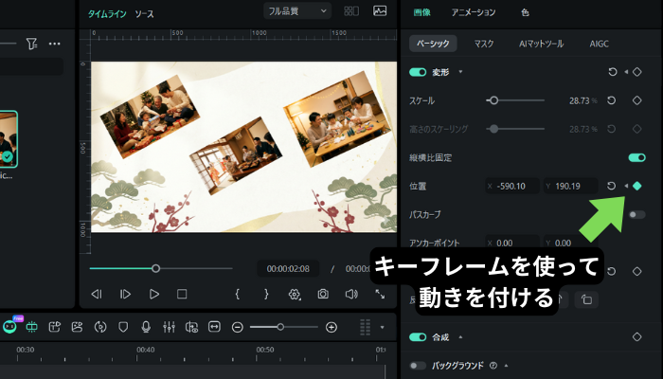The image size is (663, 379).
Task: Toggle the 変形 transform switch
Action: point(418,72)
